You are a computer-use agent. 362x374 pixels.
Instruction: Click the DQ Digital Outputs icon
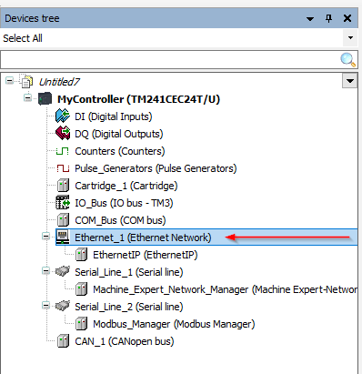click(63, 134)
